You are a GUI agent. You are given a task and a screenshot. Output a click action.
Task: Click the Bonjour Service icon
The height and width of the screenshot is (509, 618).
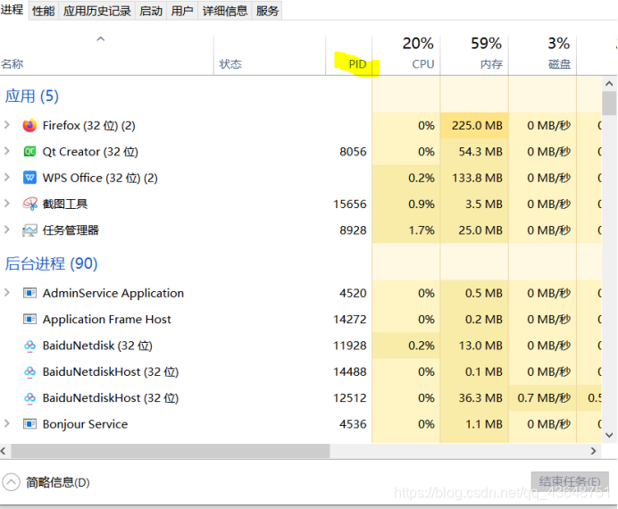pyautogui.click(x=29, y=424)
